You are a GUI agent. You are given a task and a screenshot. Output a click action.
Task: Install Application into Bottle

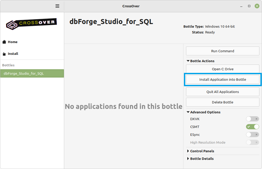222,79
